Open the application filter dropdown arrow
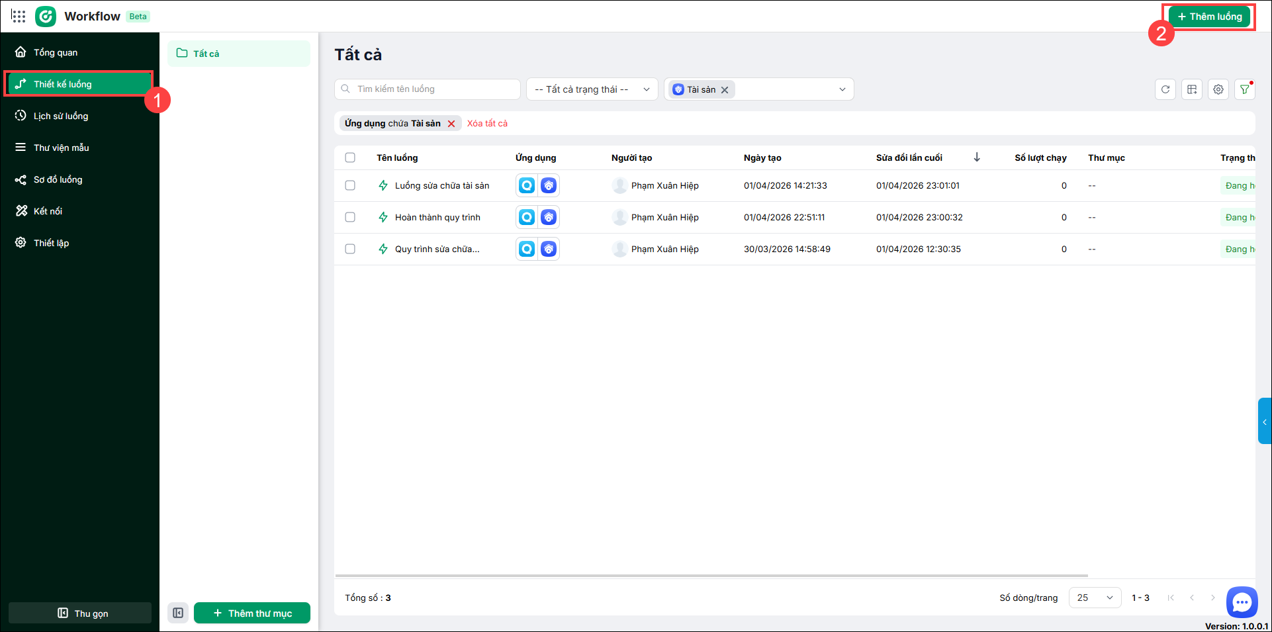 (842, 89)
